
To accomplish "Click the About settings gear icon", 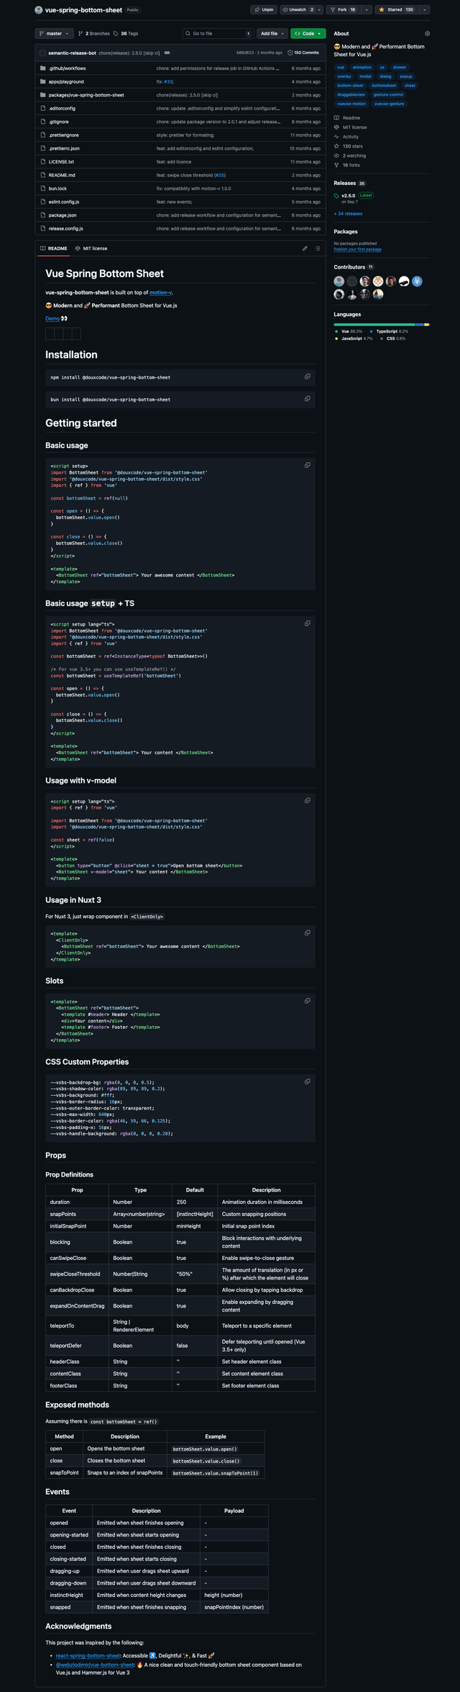I will (428, 33).
